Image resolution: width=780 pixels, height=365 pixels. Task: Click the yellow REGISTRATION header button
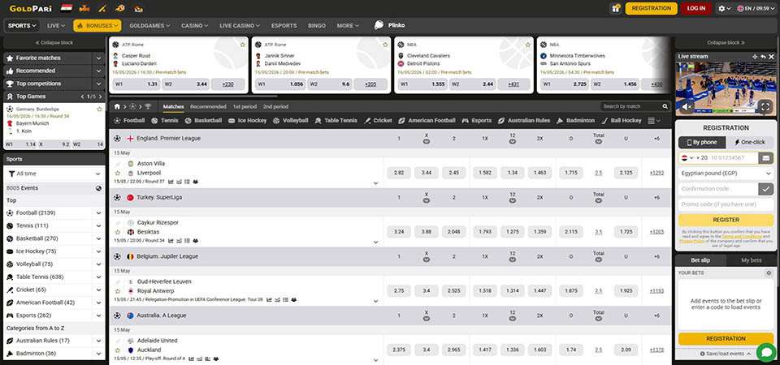(x=651, y=8)
